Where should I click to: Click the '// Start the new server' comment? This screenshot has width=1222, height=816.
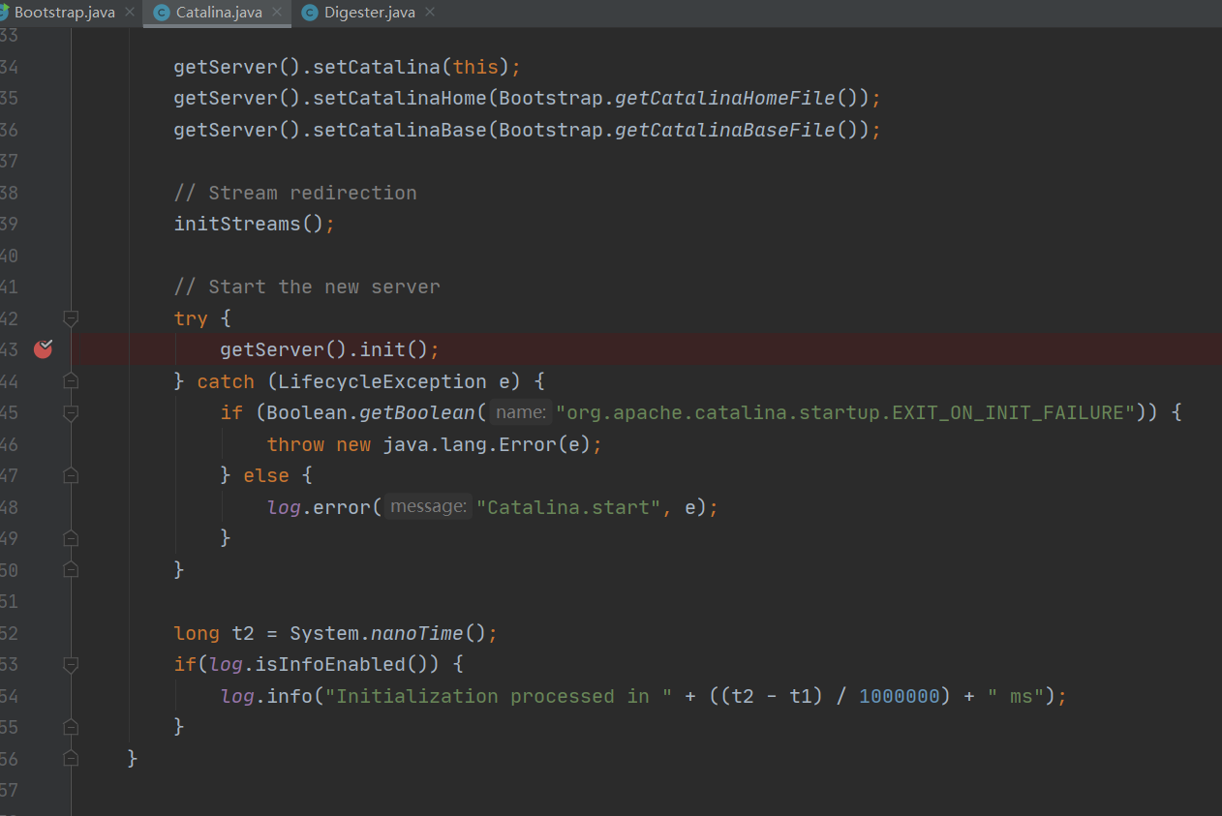307,287
